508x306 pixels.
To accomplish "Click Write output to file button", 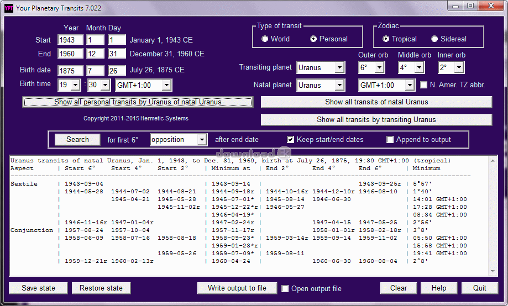I will [x=237, y=288].
